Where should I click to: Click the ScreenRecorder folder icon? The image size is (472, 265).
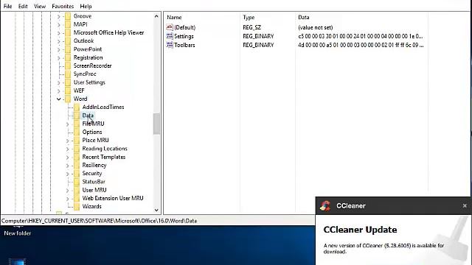tap(68, 66)
